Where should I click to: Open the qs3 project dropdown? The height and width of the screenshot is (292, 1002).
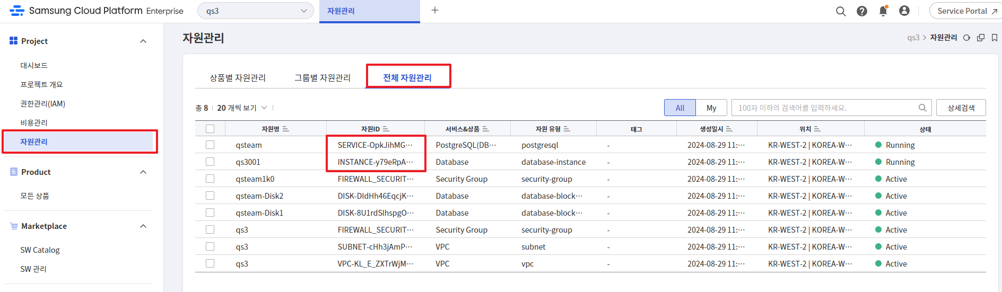coord(256,11)
